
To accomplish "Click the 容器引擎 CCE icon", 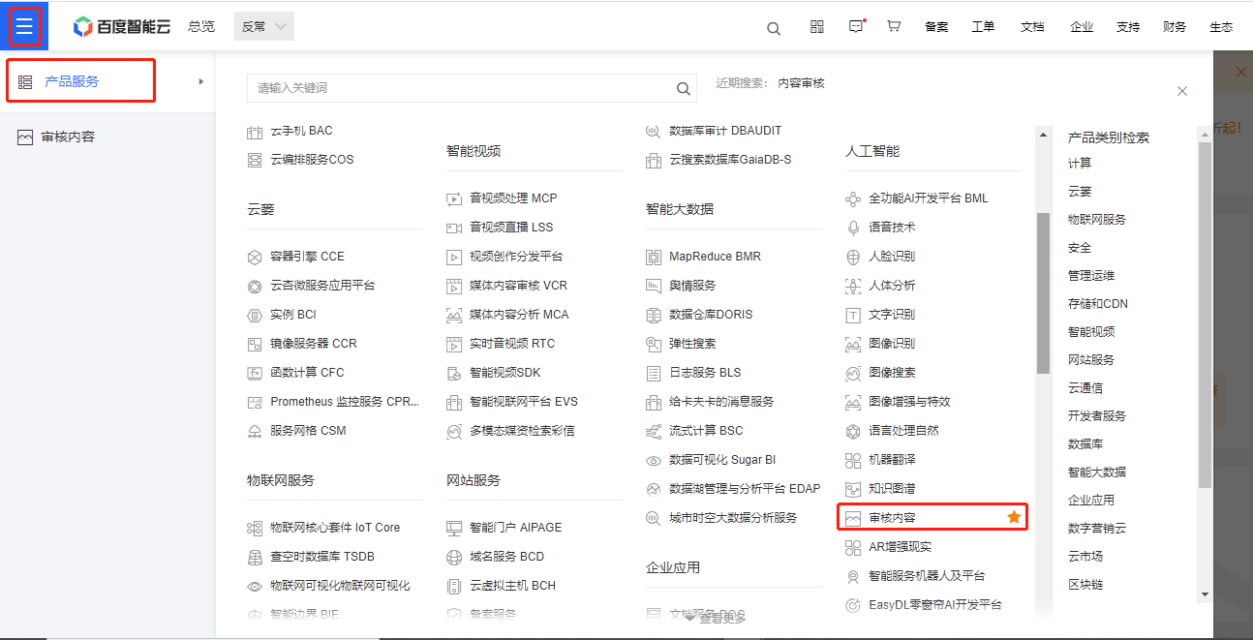I will (x=255, y=257).
